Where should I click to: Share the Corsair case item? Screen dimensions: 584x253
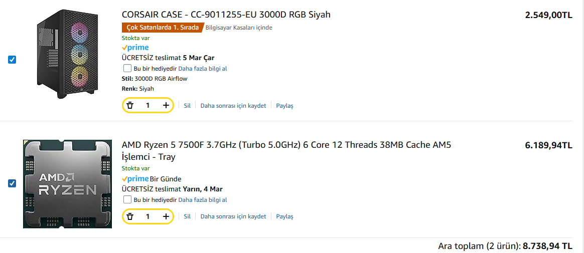[284, 106]
